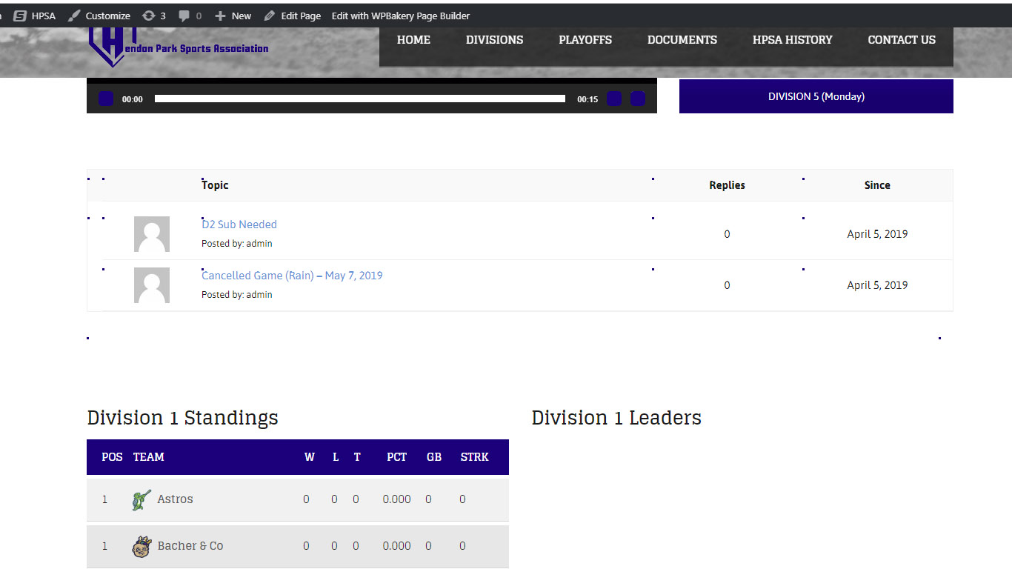Mute the audio player volume button
Screen dimensions: 1012x569
tap(613, 98)
